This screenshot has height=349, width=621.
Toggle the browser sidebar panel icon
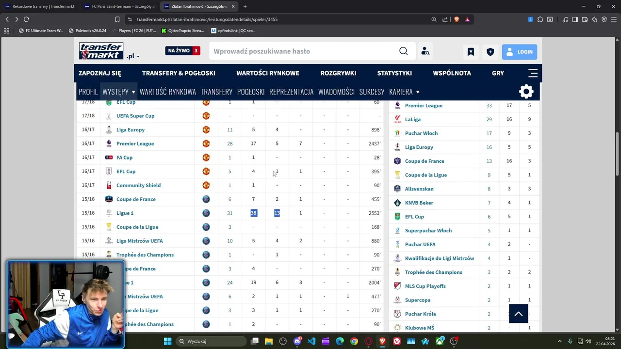tap(575, 19)
